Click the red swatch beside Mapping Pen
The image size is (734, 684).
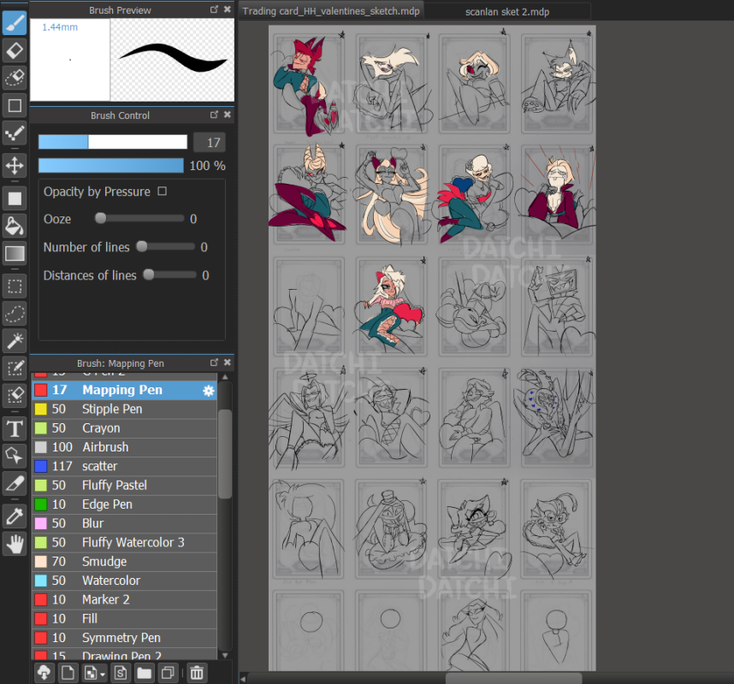41,390
